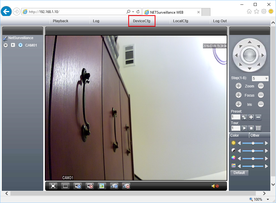
Task: Select the single-window view icon
Action: click(65, 186)
